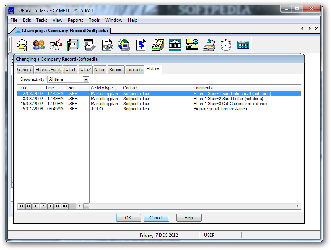Image resolution: width=331 pixels, height=250 pixels.
Task: Select the 2/08/2002 history row
Action: coord(159,94)
